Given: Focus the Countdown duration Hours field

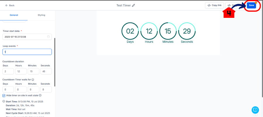Looking at the screenshot, I should [21, 71].
